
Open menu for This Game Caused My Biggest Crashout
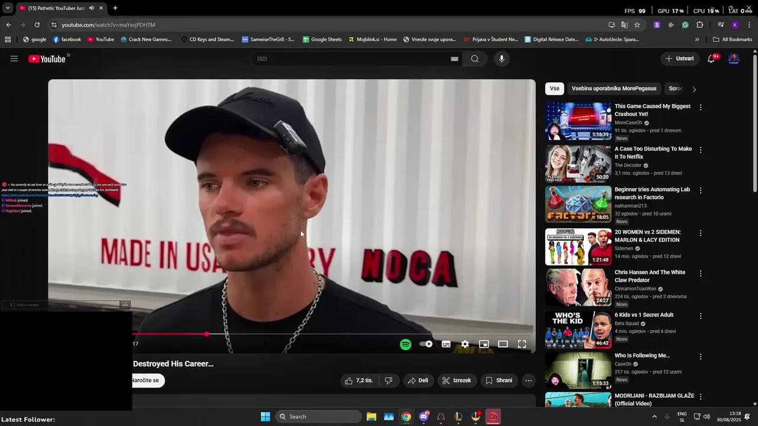(701, 108)
